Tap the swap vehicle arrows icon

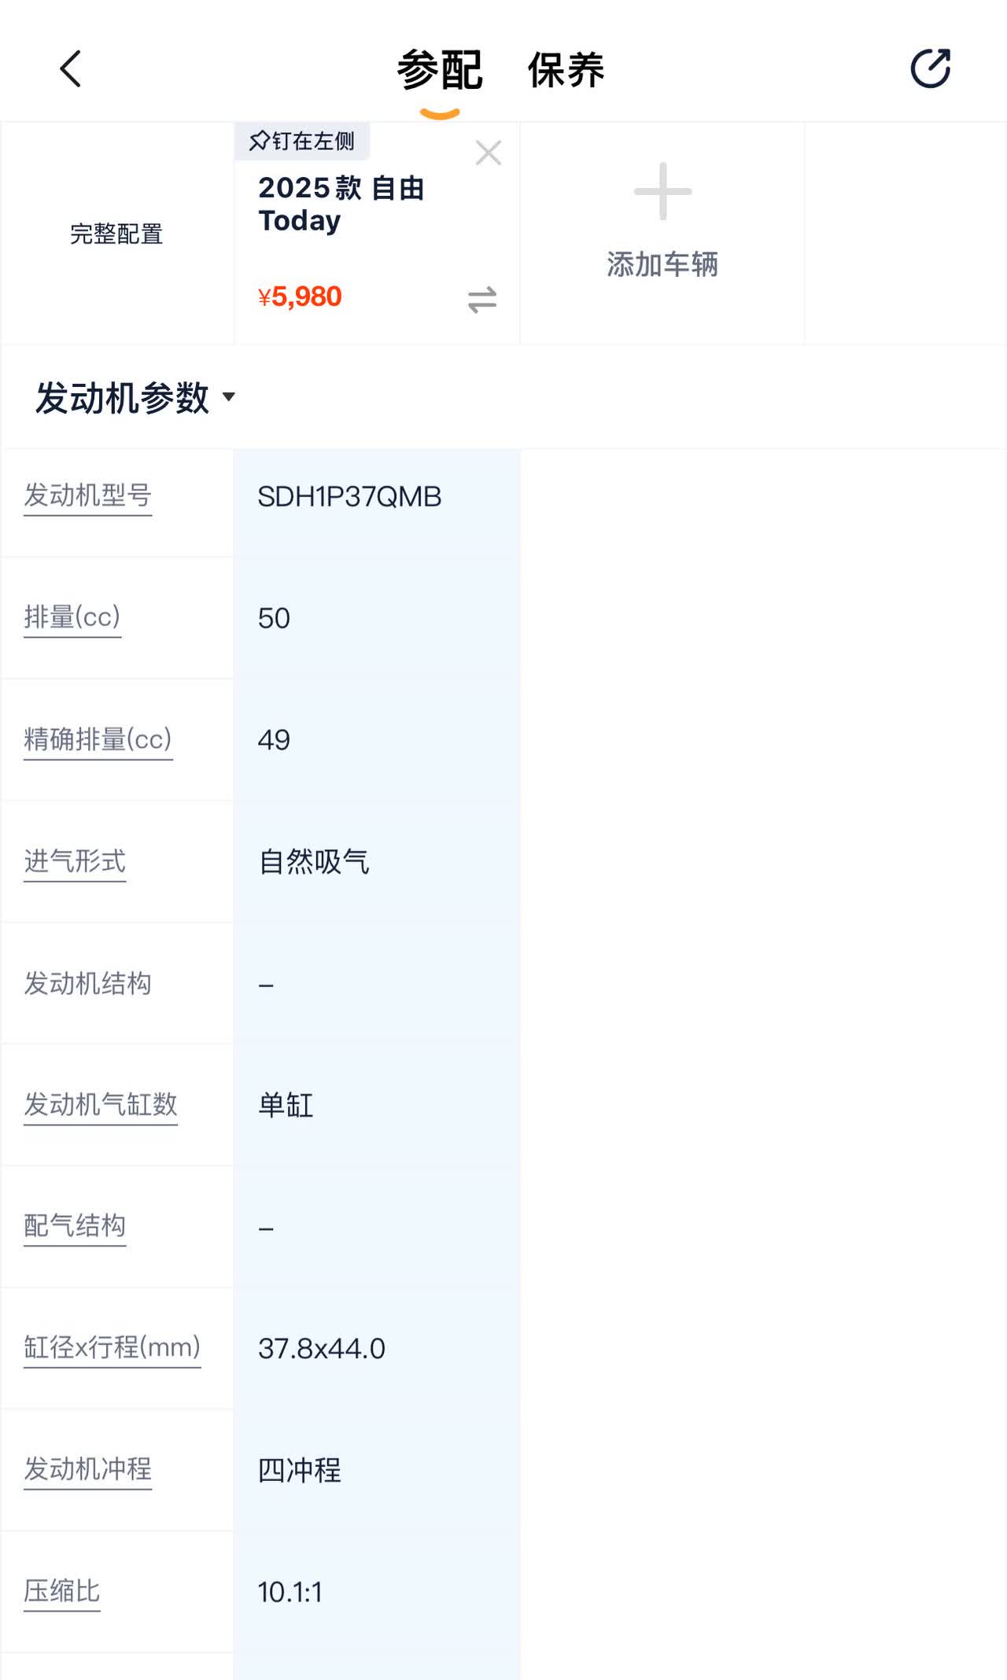481,299
